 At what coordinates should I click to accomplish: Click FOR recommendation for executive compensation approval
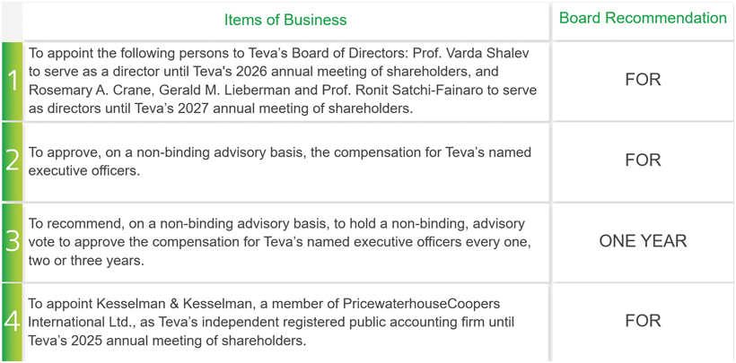point(643,160)
